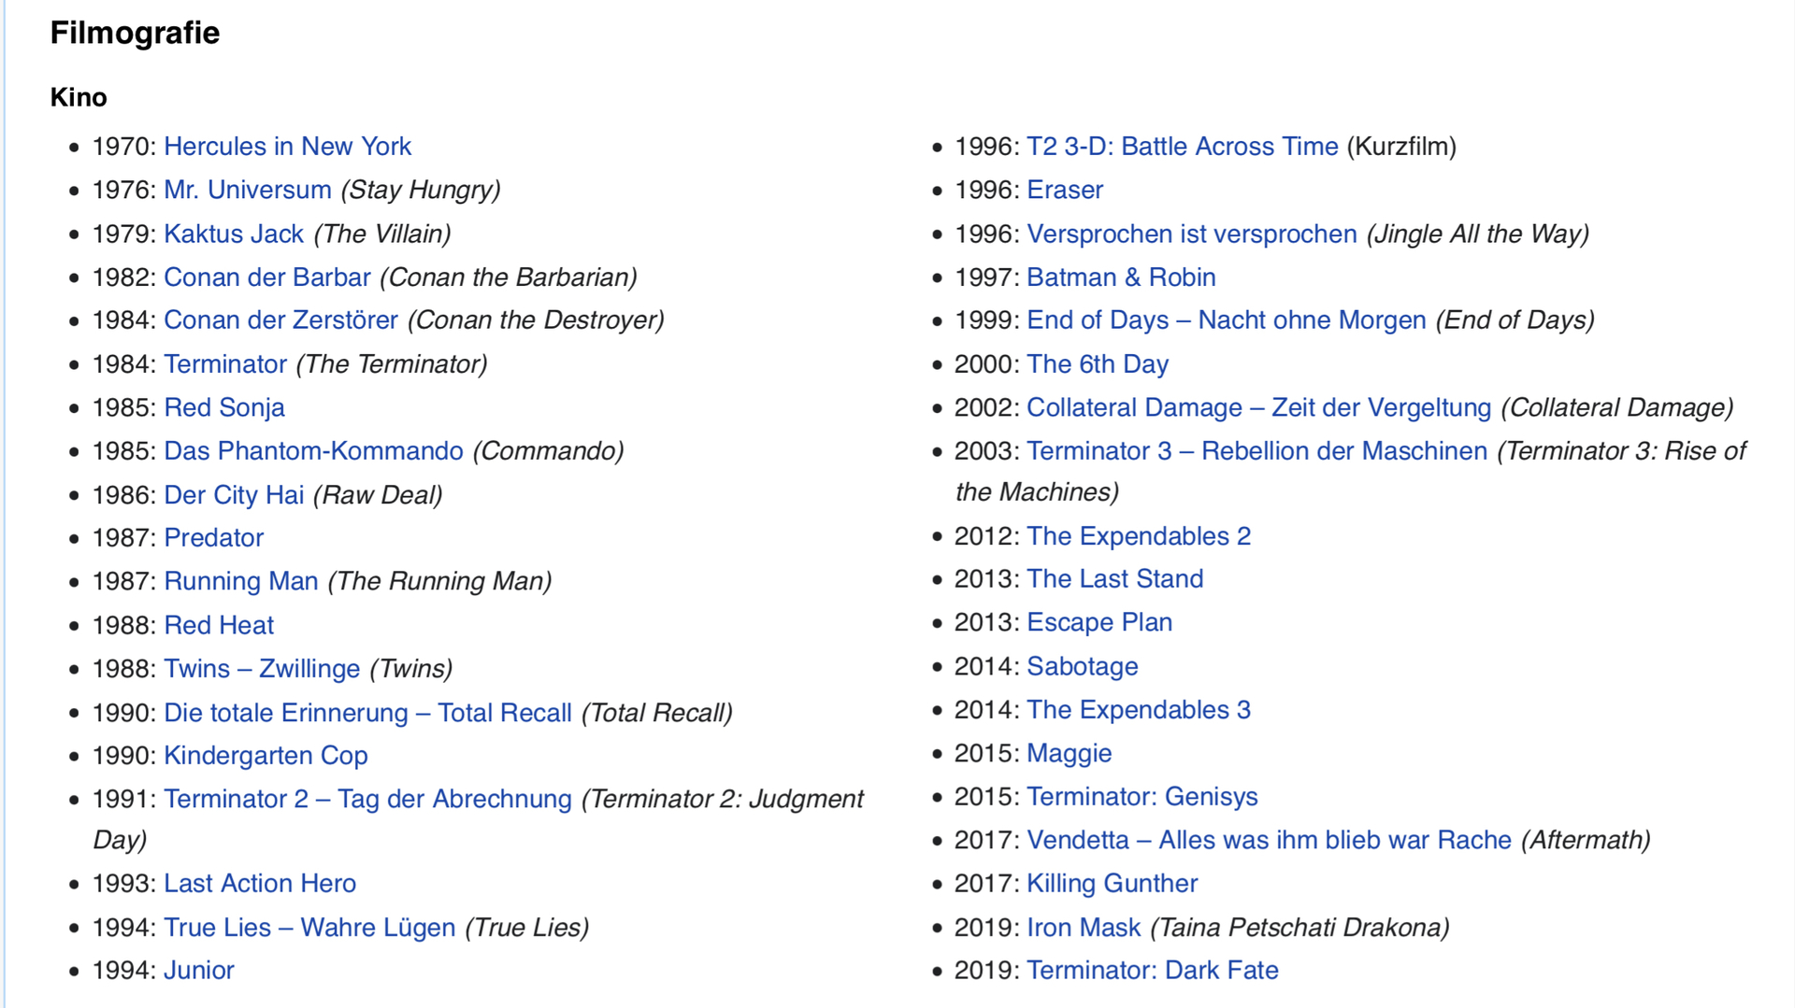Open the Twins – Zwillinge link
The height and width of the screenshot is (1008, 1795).
click(x=262, y=669)
